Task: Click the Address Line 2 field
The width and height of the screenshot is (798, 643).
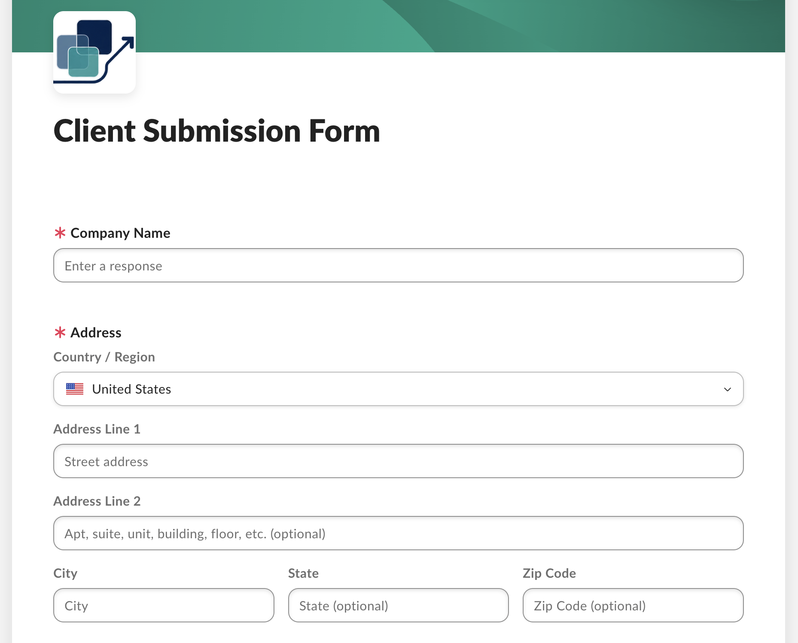Action: point(399,533)
